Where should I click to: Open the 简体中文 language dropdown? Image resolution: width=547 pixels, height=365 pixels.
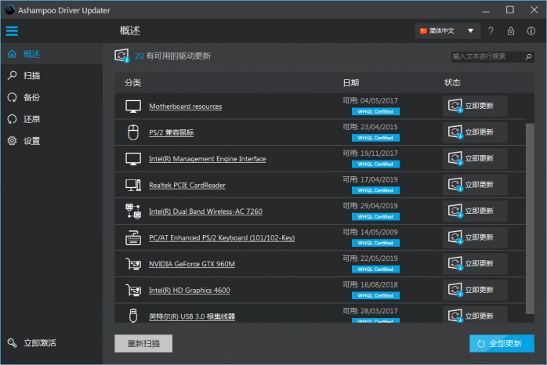click(447, 31)
